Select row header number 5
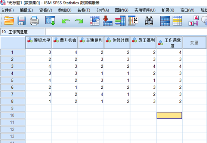The height and width of the screenshot is (143, 207). point(13,80)
